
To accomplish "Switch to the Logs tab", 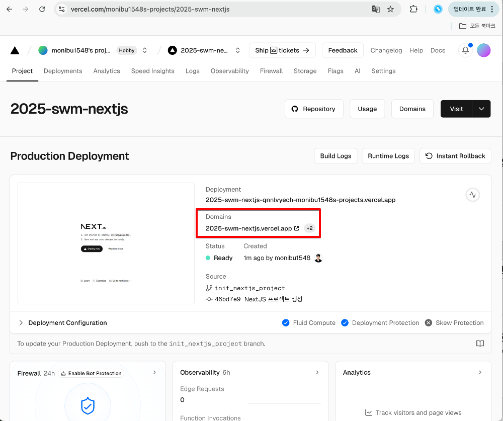I will (193, 71).
